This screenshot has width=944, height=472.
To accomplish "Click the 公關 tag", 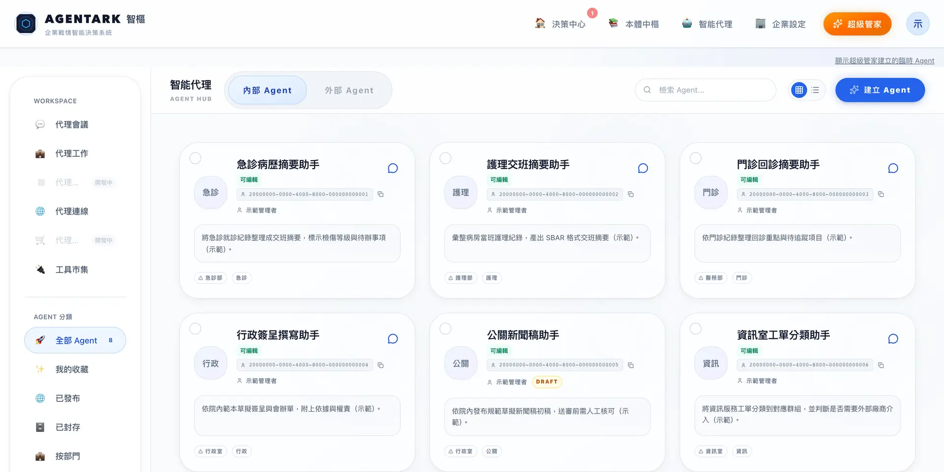I will (492, 451).
